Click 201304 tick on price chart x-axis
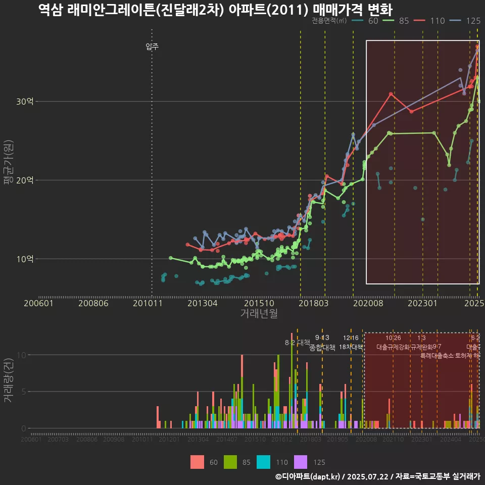Image resolution: width=485 pixels, height=485 pixels. [202, 303]
